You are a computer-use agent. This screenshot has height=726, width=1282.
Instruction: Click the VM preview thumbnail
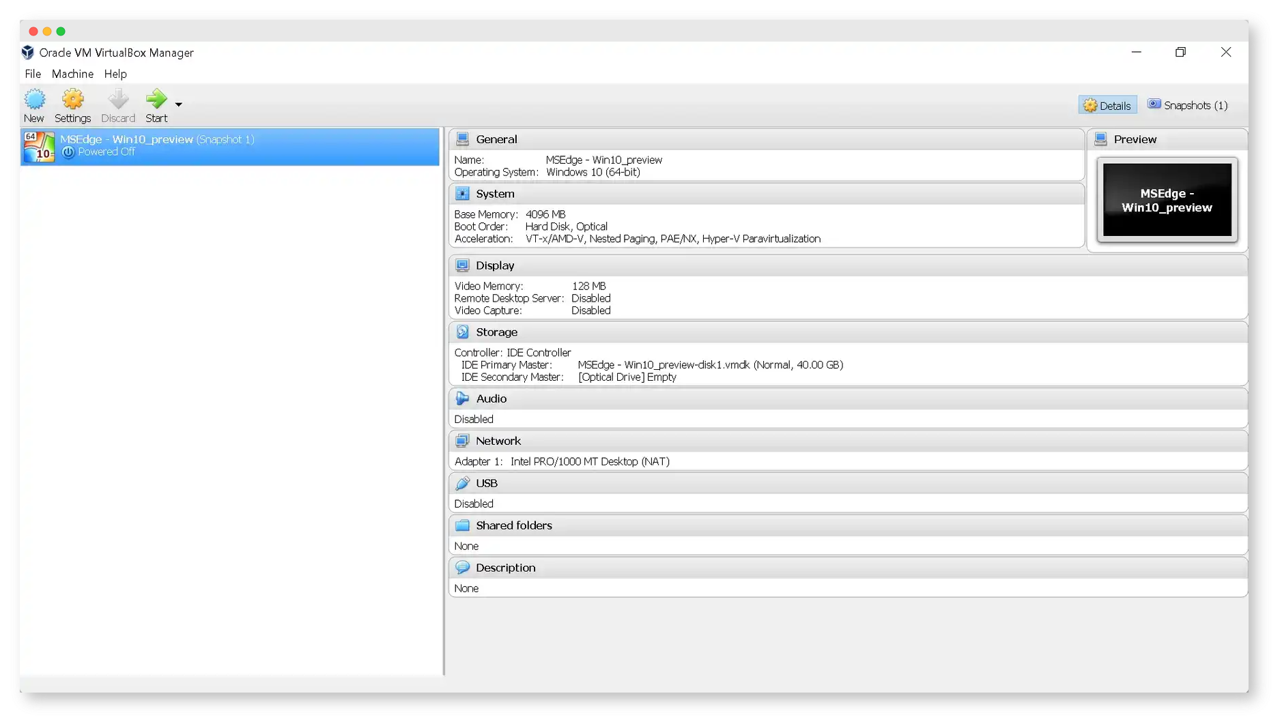pyautogui.click(x=1167, y=200)
